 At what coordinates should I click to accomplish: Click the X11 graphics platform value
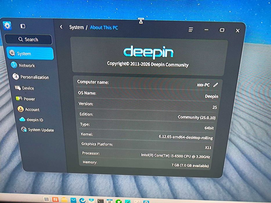coord(208,147)
